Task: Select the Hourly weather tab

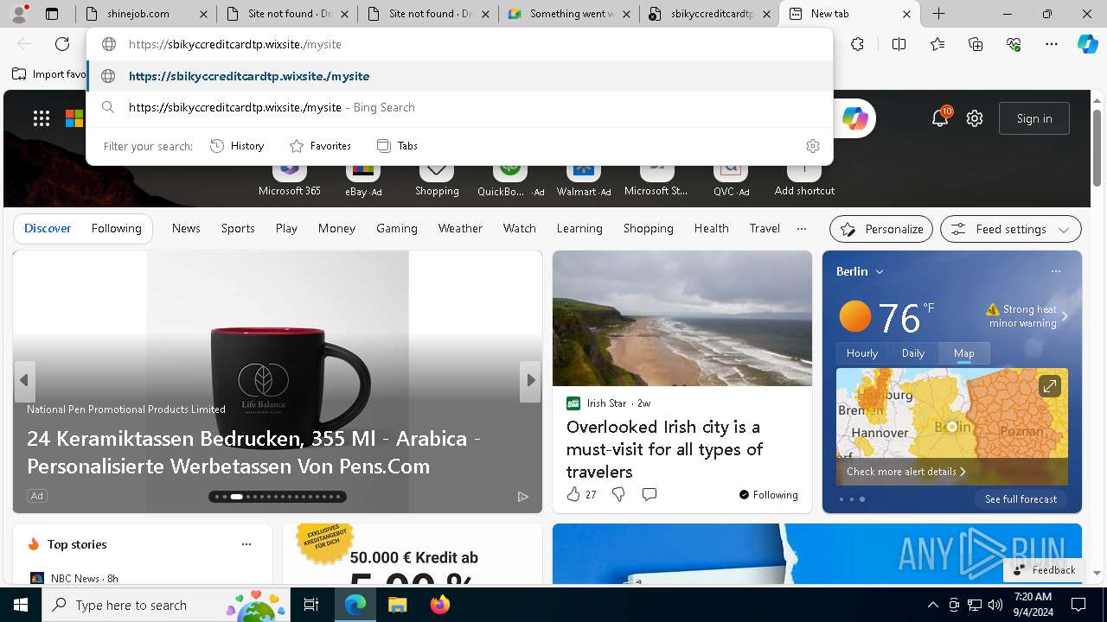Action: (862, 352)
